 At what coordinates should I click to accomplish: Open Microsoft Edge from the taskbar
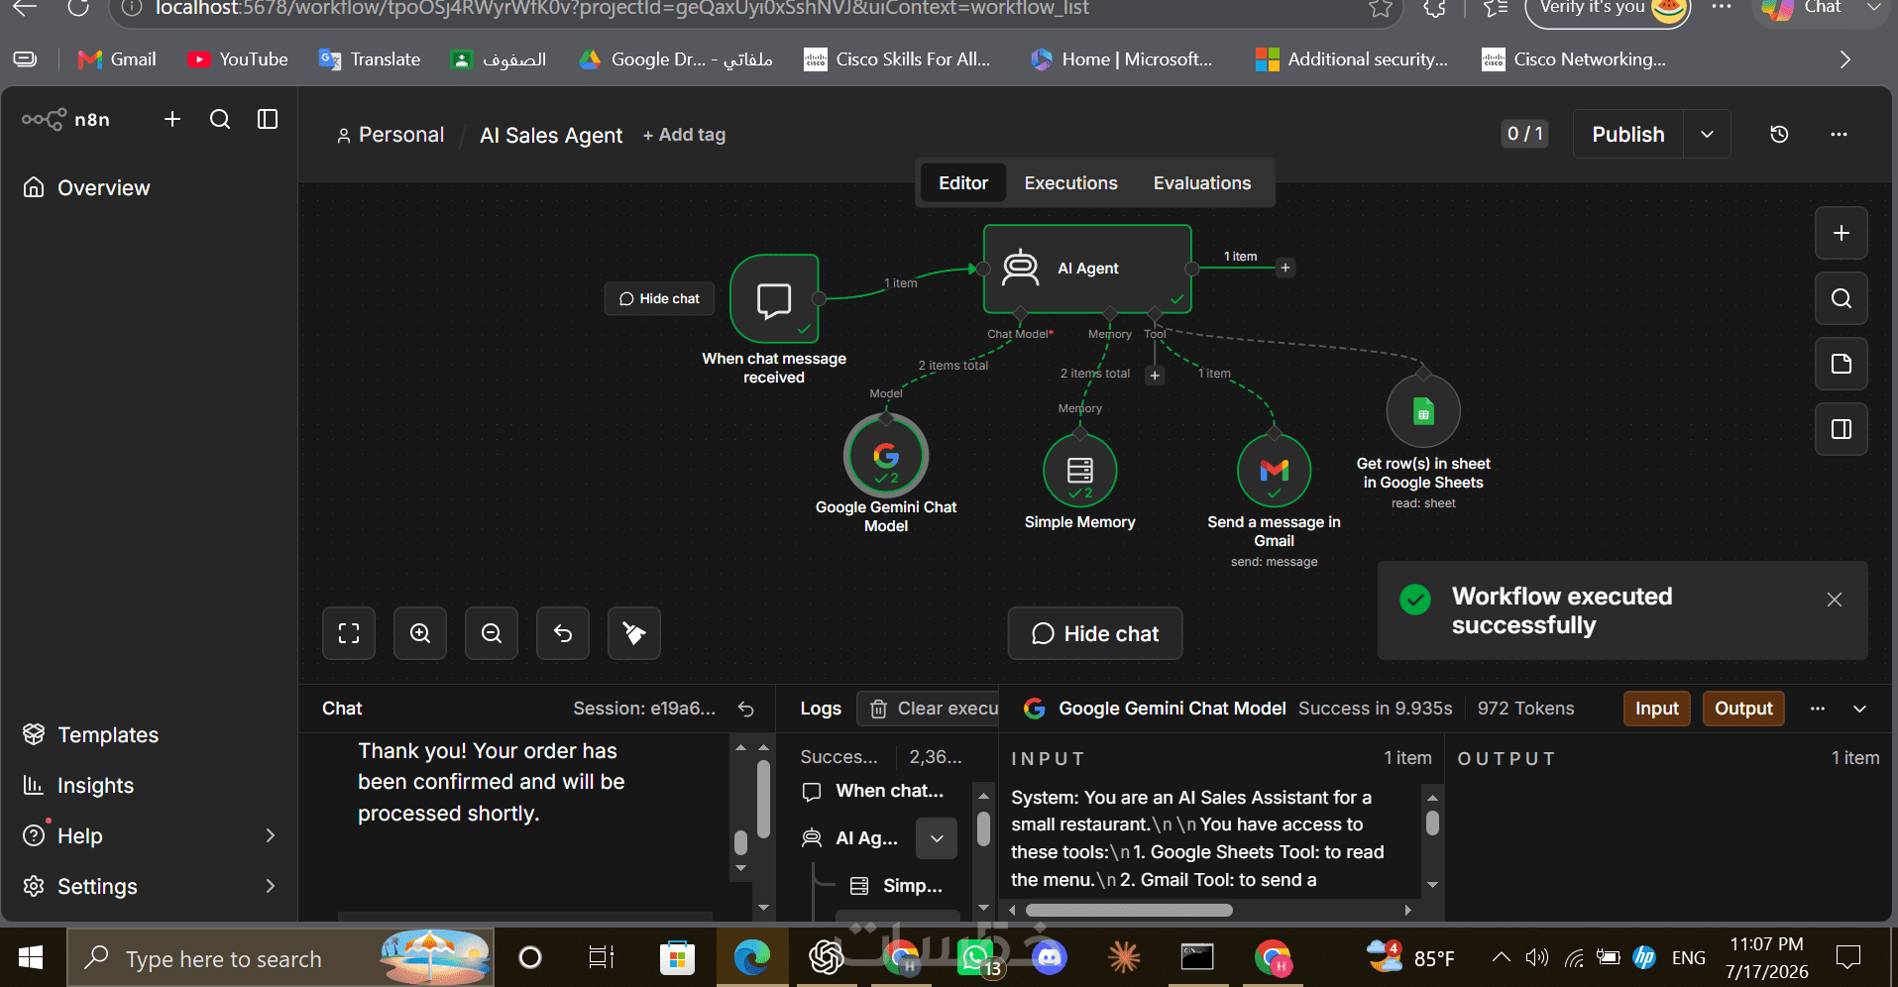752,957
